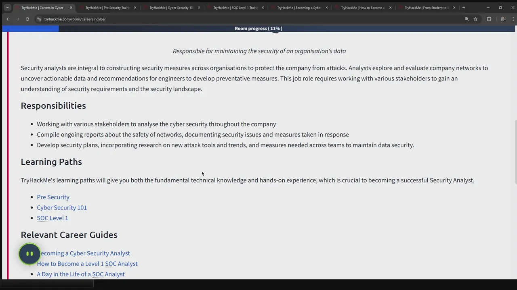Close the SOC Level 1 Training tab
The width and height of the screenshot is (517, 290).
263,8
